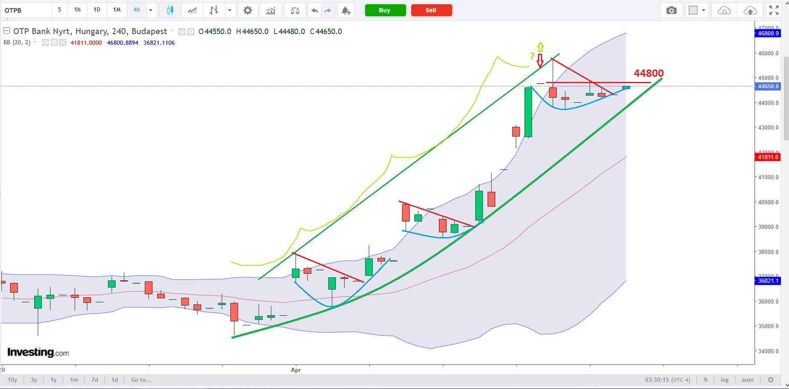Toggle auto scale on price axis
This screenshot has width=789, height=389.
pyautogui.click(x=748, y=380)
